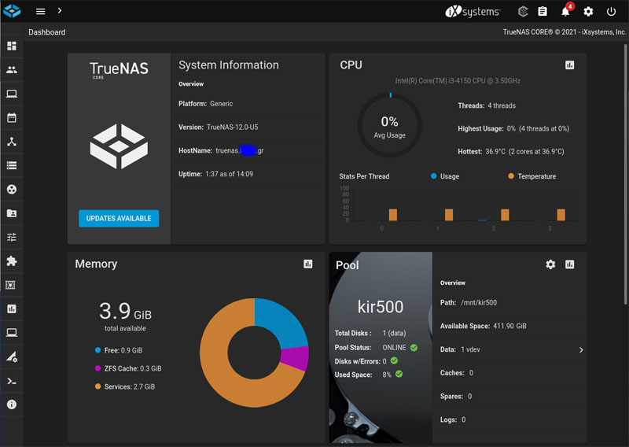Open the Settings gear in top bar
The width and height of the screenshot is (629, 447).
coord(588,12)
